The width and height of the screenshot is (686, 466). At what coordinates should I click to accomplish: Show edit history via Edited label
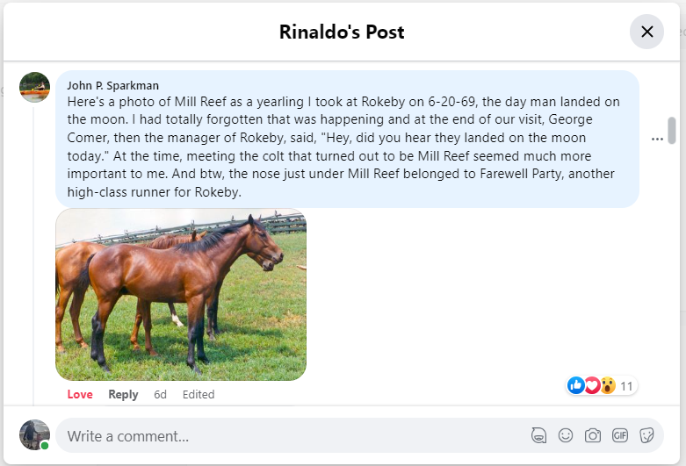point(199,394)
